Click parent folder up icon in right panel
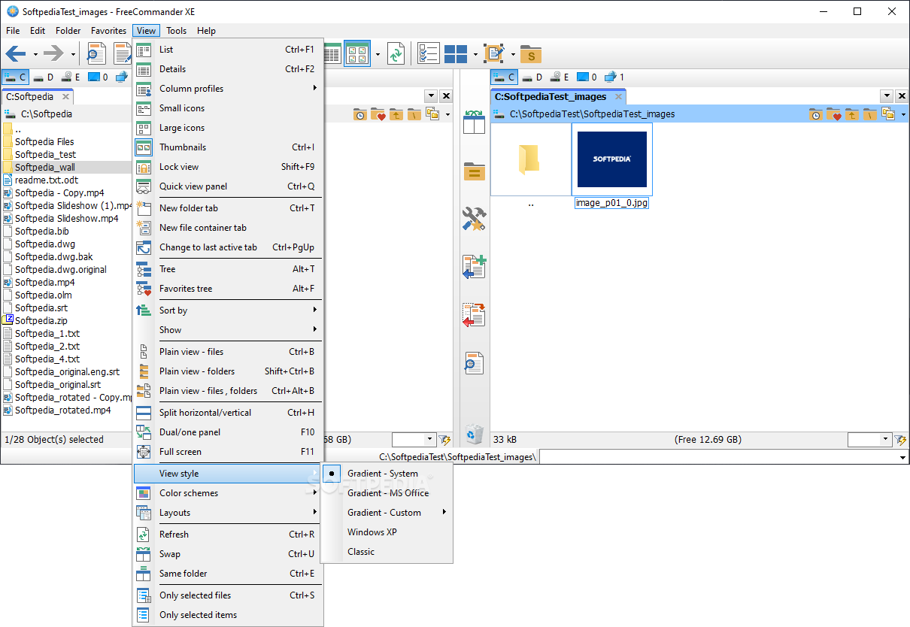Viewport: 910px width, 627px height. coord(851,114)
